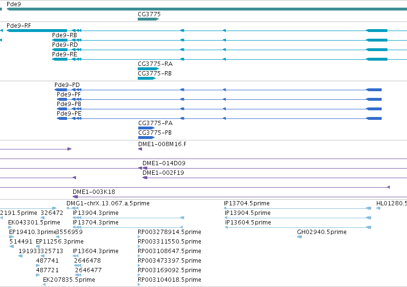Click the RP003278914.5prime label
407x287 pixels.
click(x=169, y=232)
